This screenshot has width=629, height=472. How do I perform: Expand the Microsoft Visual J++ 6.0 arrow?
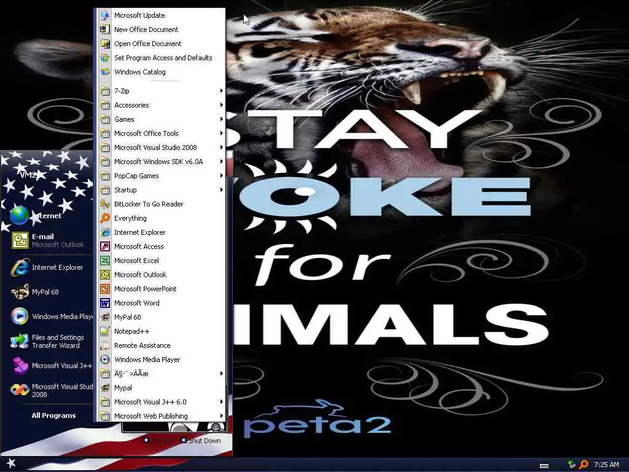(221, 402)
